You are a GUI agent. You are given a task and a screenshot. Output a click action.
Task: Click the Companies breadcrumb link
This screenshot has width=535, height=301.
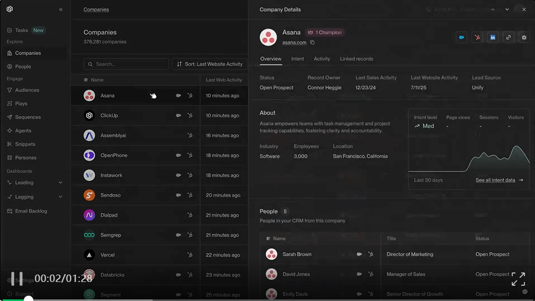(x=96, y=10)
